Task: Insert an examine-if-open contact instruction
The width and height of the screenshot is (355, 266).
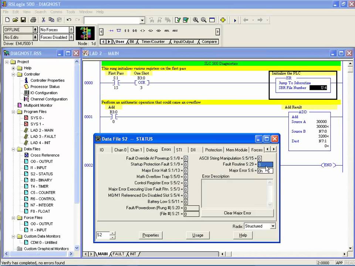Action: coord(135,31)
